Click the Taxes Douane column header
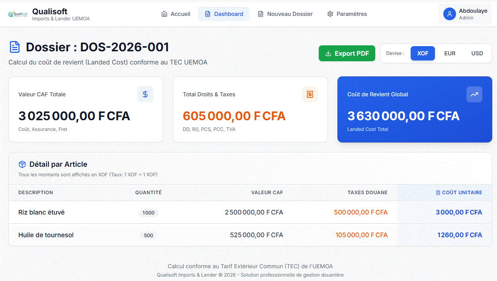Image resolution: width=497 pixels, height=281 pixels. (368, 193)
